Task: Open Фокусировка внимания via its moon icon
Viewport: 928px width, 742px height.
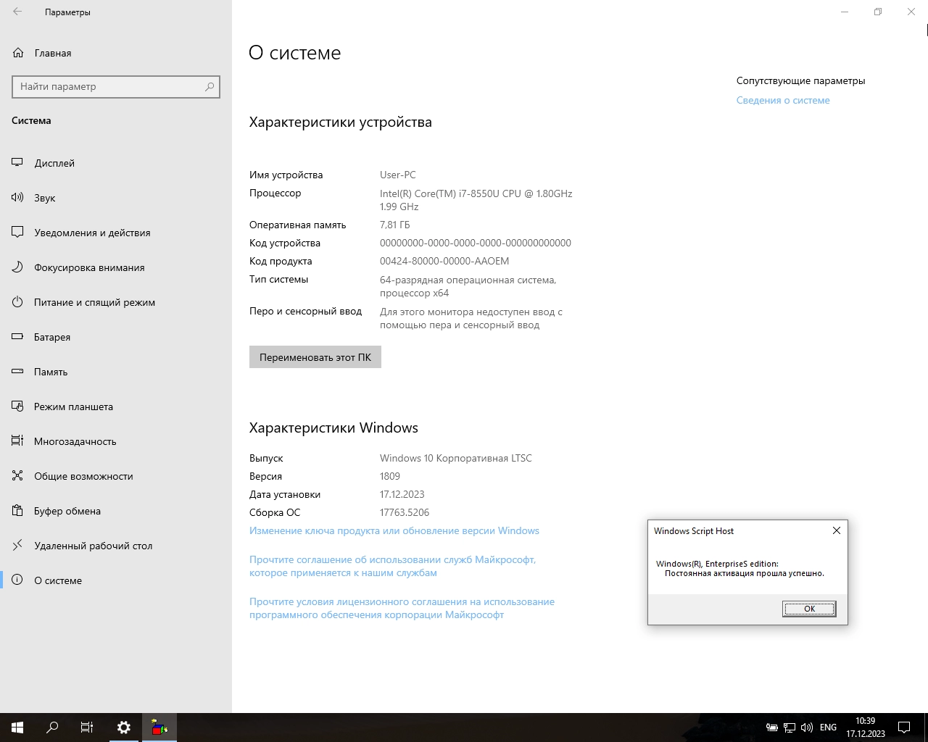Action: tap(17, 267)
